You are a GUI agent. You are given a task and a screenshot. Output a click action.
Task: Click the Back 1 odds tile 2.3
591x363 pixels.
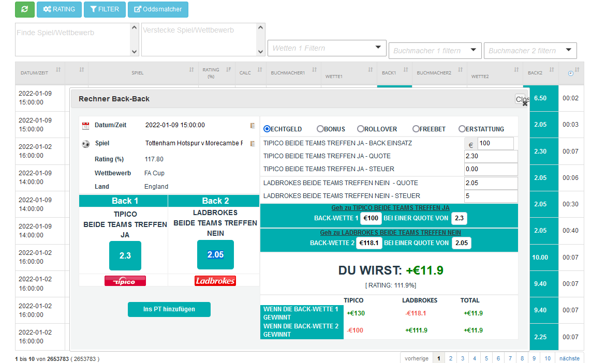[125, 255]
